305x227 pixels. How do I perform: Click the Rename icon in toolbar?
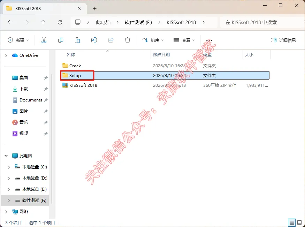point(94,40)
